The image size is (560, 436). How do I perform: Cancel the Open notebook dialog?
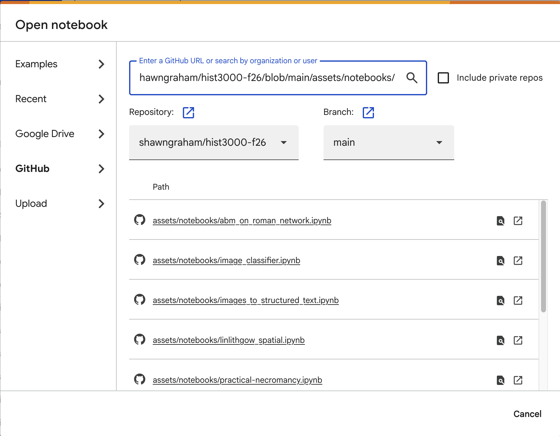pyautogui.click(x=527, y=414)
